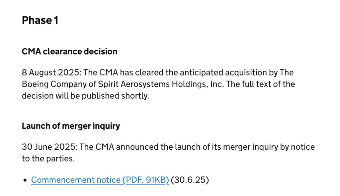The width and height of the screenshot is (340, 196).
Task: Click the Launch of merger inquiry heading
Action: click(x=71, y=126)
